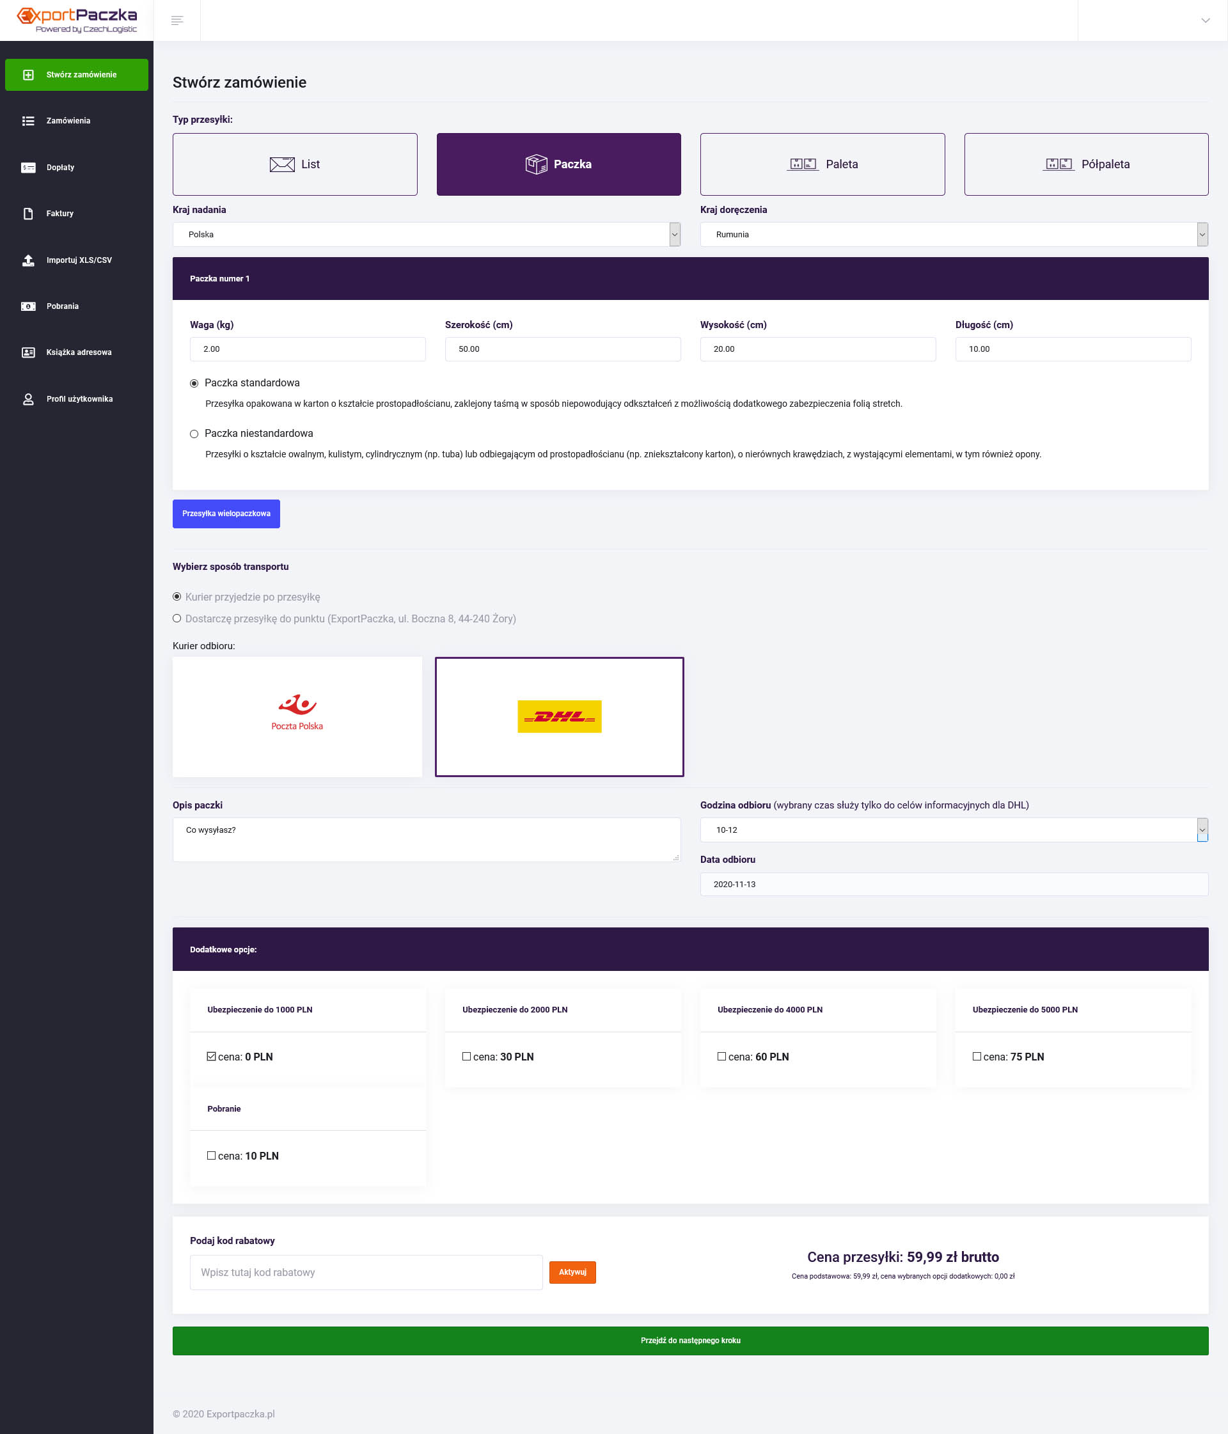Open the Stwórz zamówienie menu item

point(77,75)
